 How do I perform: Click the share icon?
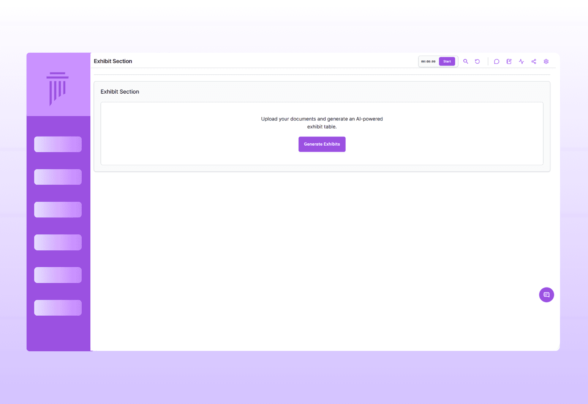click(x=534, y=61)
